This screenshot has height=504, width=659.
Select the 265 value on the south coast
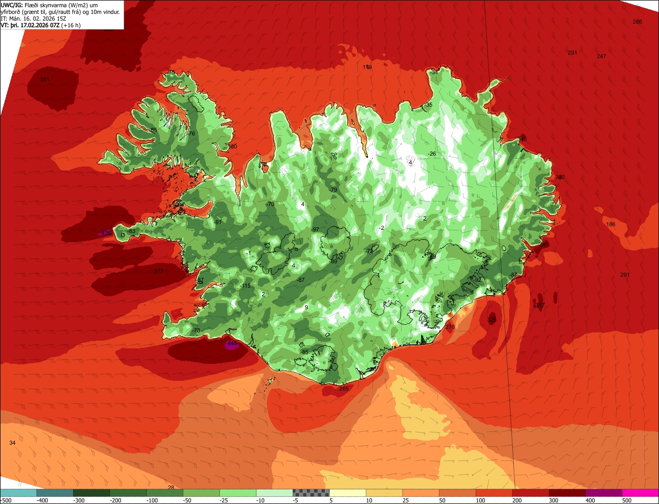click(344, 389)
